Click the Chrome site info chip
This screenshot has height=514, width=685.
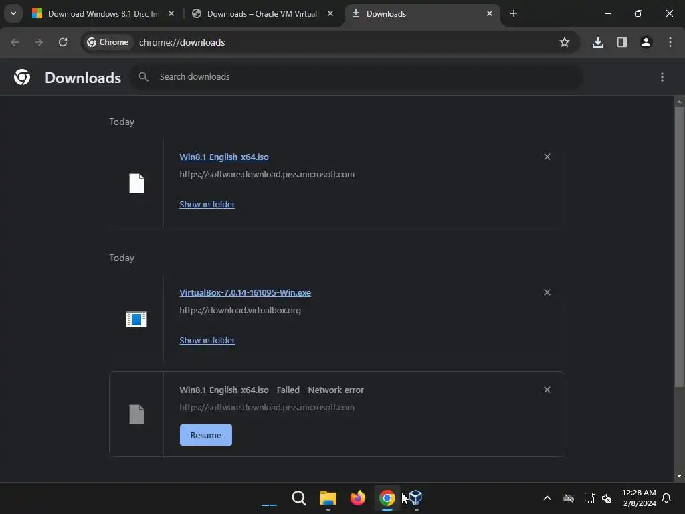pos(108,42)
